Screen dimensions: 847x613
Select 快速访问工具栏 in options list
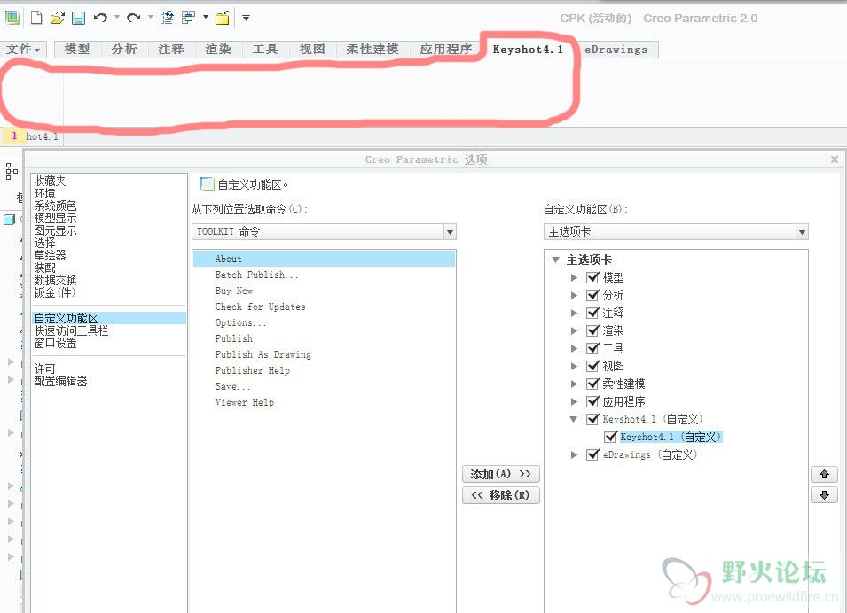tap(71, 330)
